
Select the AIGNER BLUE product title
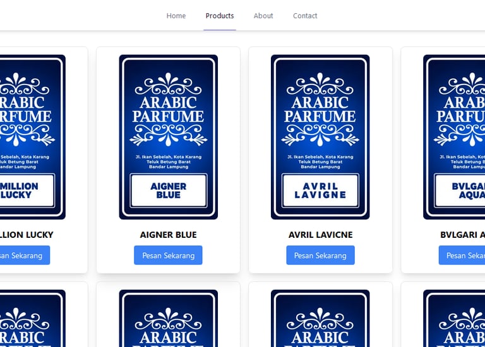pyautogui.click(x=168, y=235)
